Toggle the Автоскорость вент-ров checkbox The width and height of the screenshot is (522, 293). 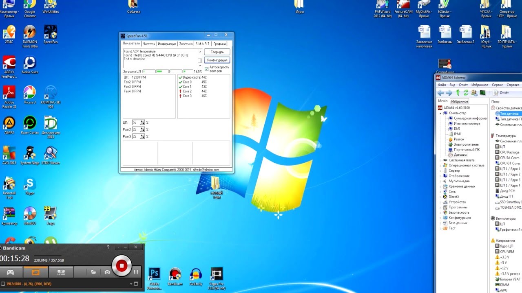206,69
